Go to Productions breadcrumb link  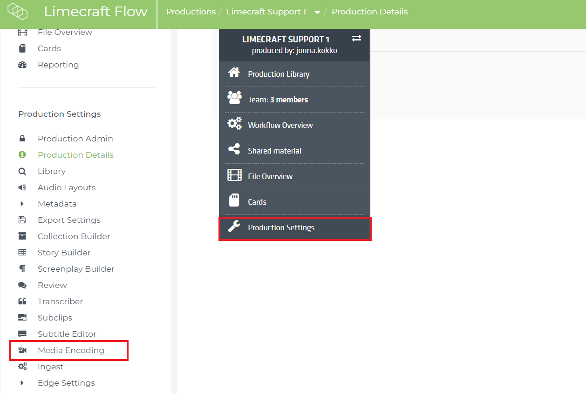[191, 12]
